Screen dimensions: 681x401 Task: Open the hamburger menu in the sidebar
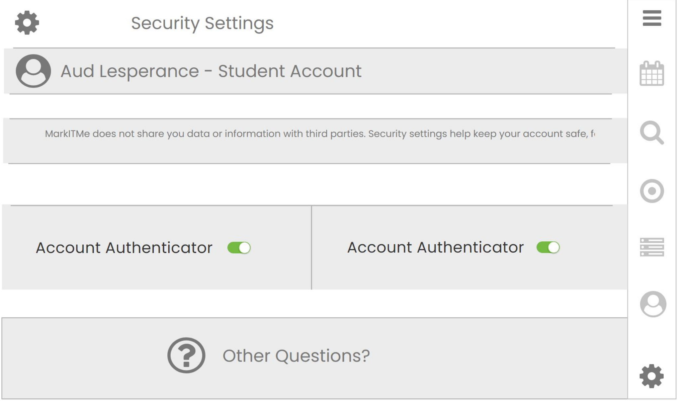click(651, 18)
